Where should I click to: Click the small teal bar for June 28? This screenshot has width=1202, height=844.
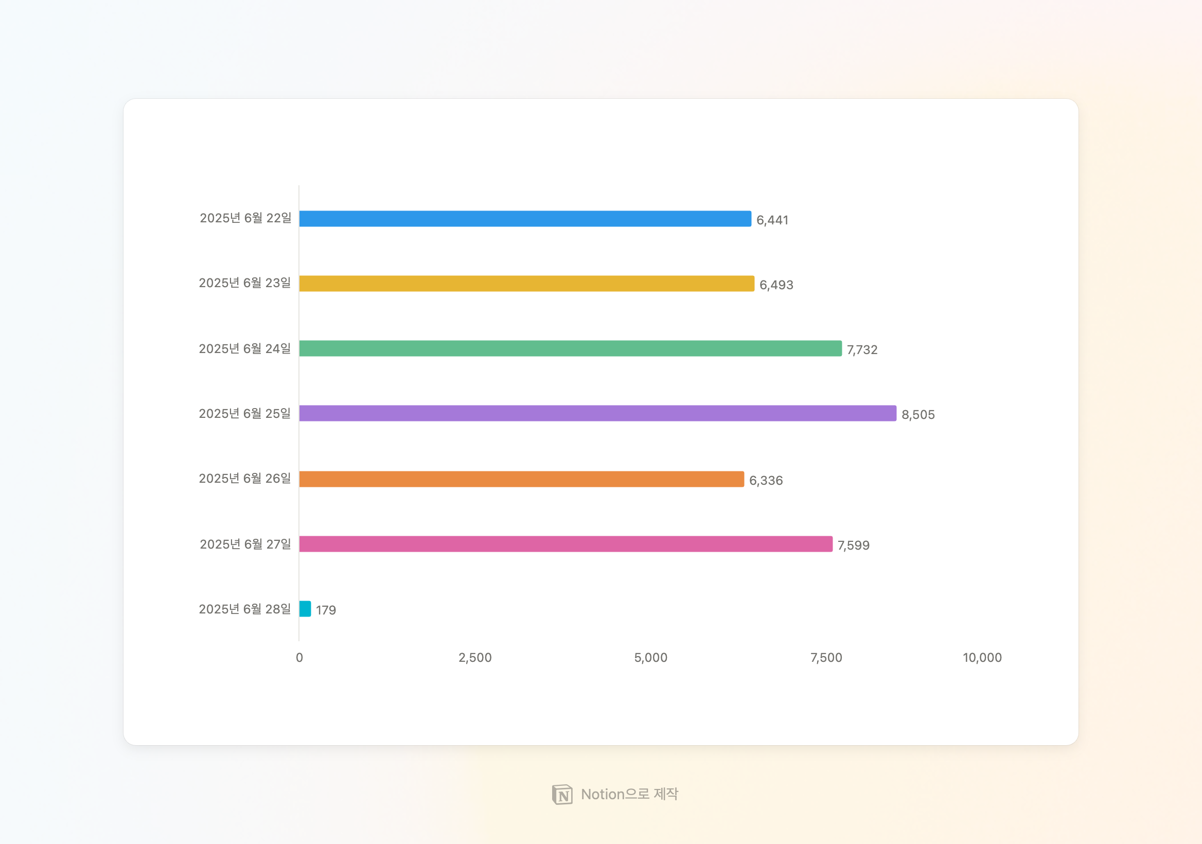click(x=305, y=609)
